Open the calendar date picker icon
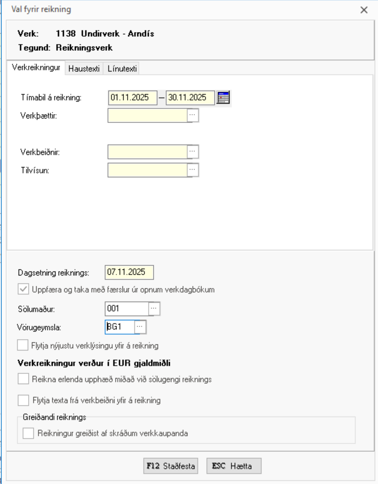The image size is (378, 484). (x=223, y=97)
